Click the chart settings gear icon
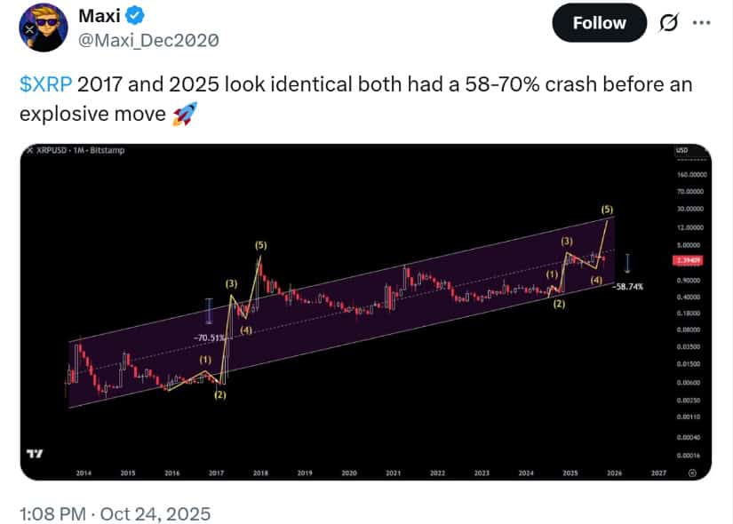733x524 pixels. coord(692,473)
